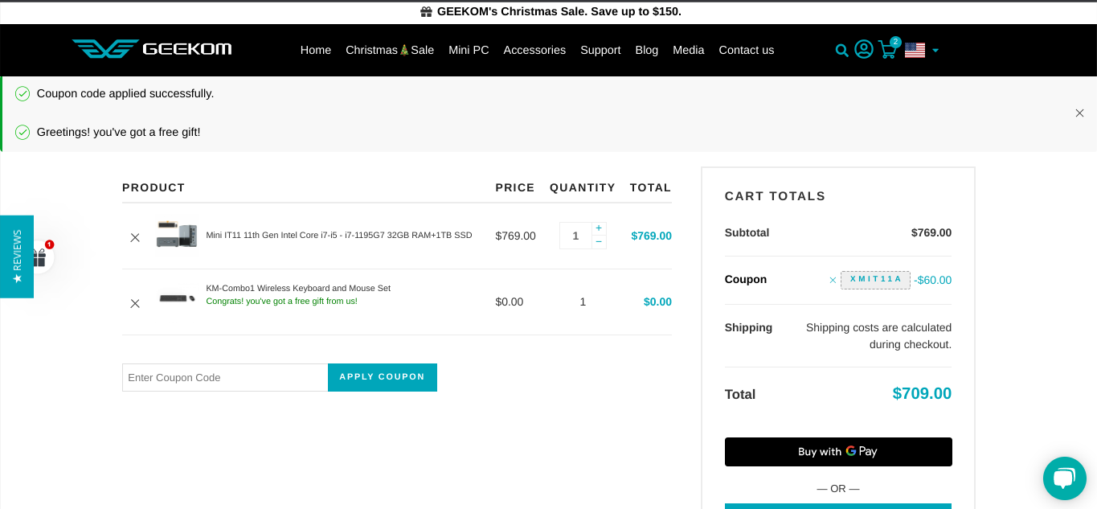Image resolution: width=1097 pixels, height=509 pixels.
Task: Click the Christmas Sale announcement banner
Action: [551, 11]
